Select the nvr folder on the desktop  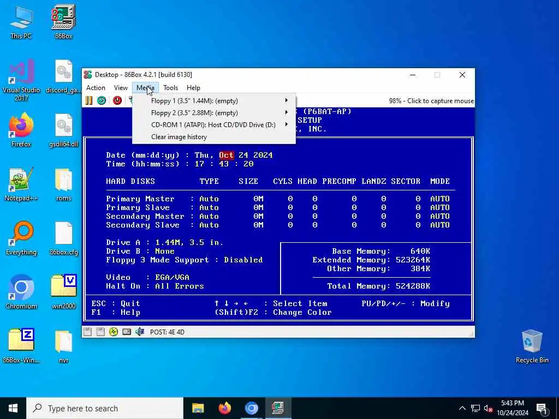(x=63, y=346)
